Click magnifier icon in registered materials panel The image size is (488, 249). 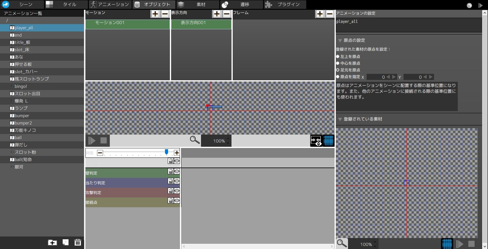[342, 244]
